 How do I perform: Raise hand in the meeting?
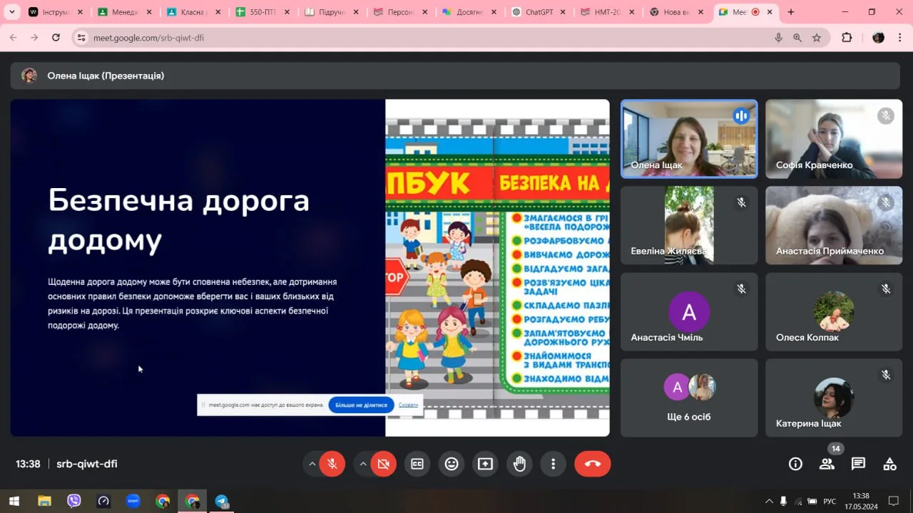[x=520, y=464]
